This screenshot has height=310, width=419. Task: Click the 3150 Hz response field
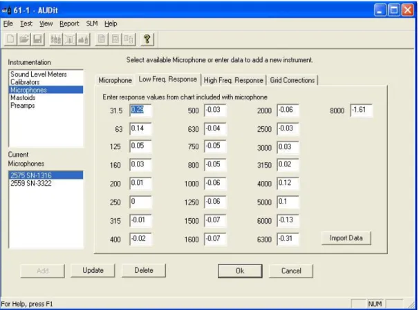(x=288, y=164)
